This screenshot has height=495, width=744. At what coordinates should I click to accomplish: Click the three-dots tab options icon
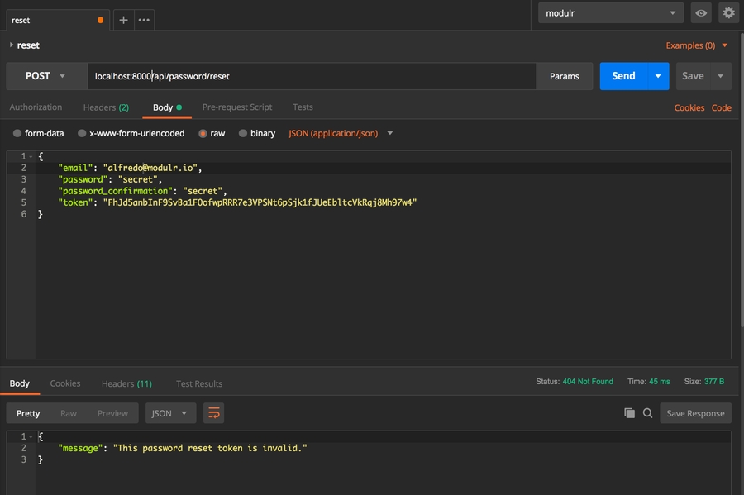coord(144,20)
